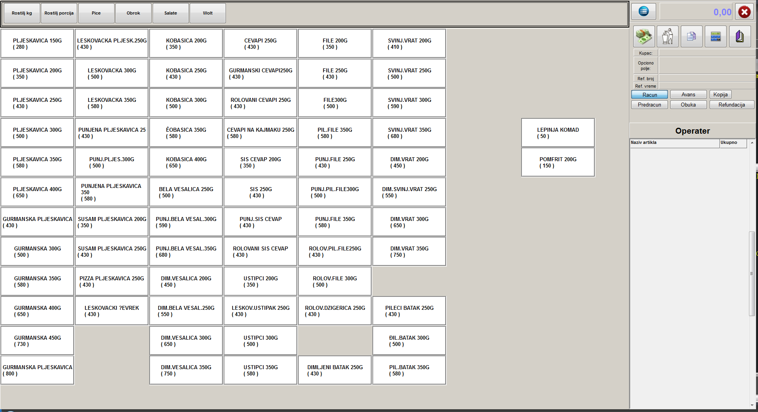758x412 pixels.
Task: Select Refundacija receipt type
Action: (731, 105)
